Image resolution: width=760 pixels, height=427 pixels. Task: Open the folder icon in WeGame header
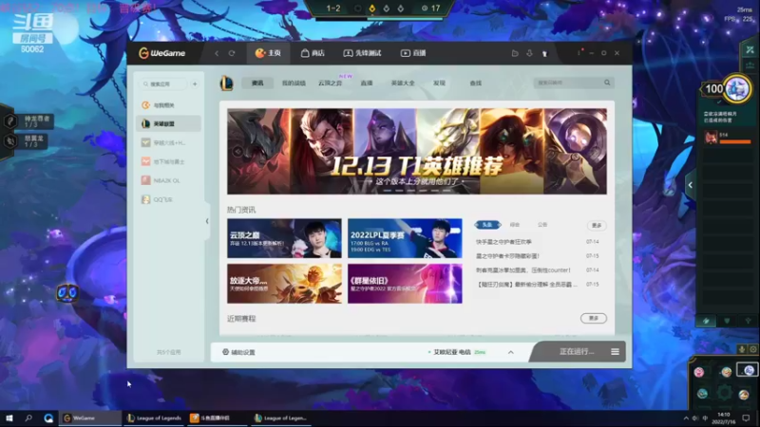click(515, 53)
